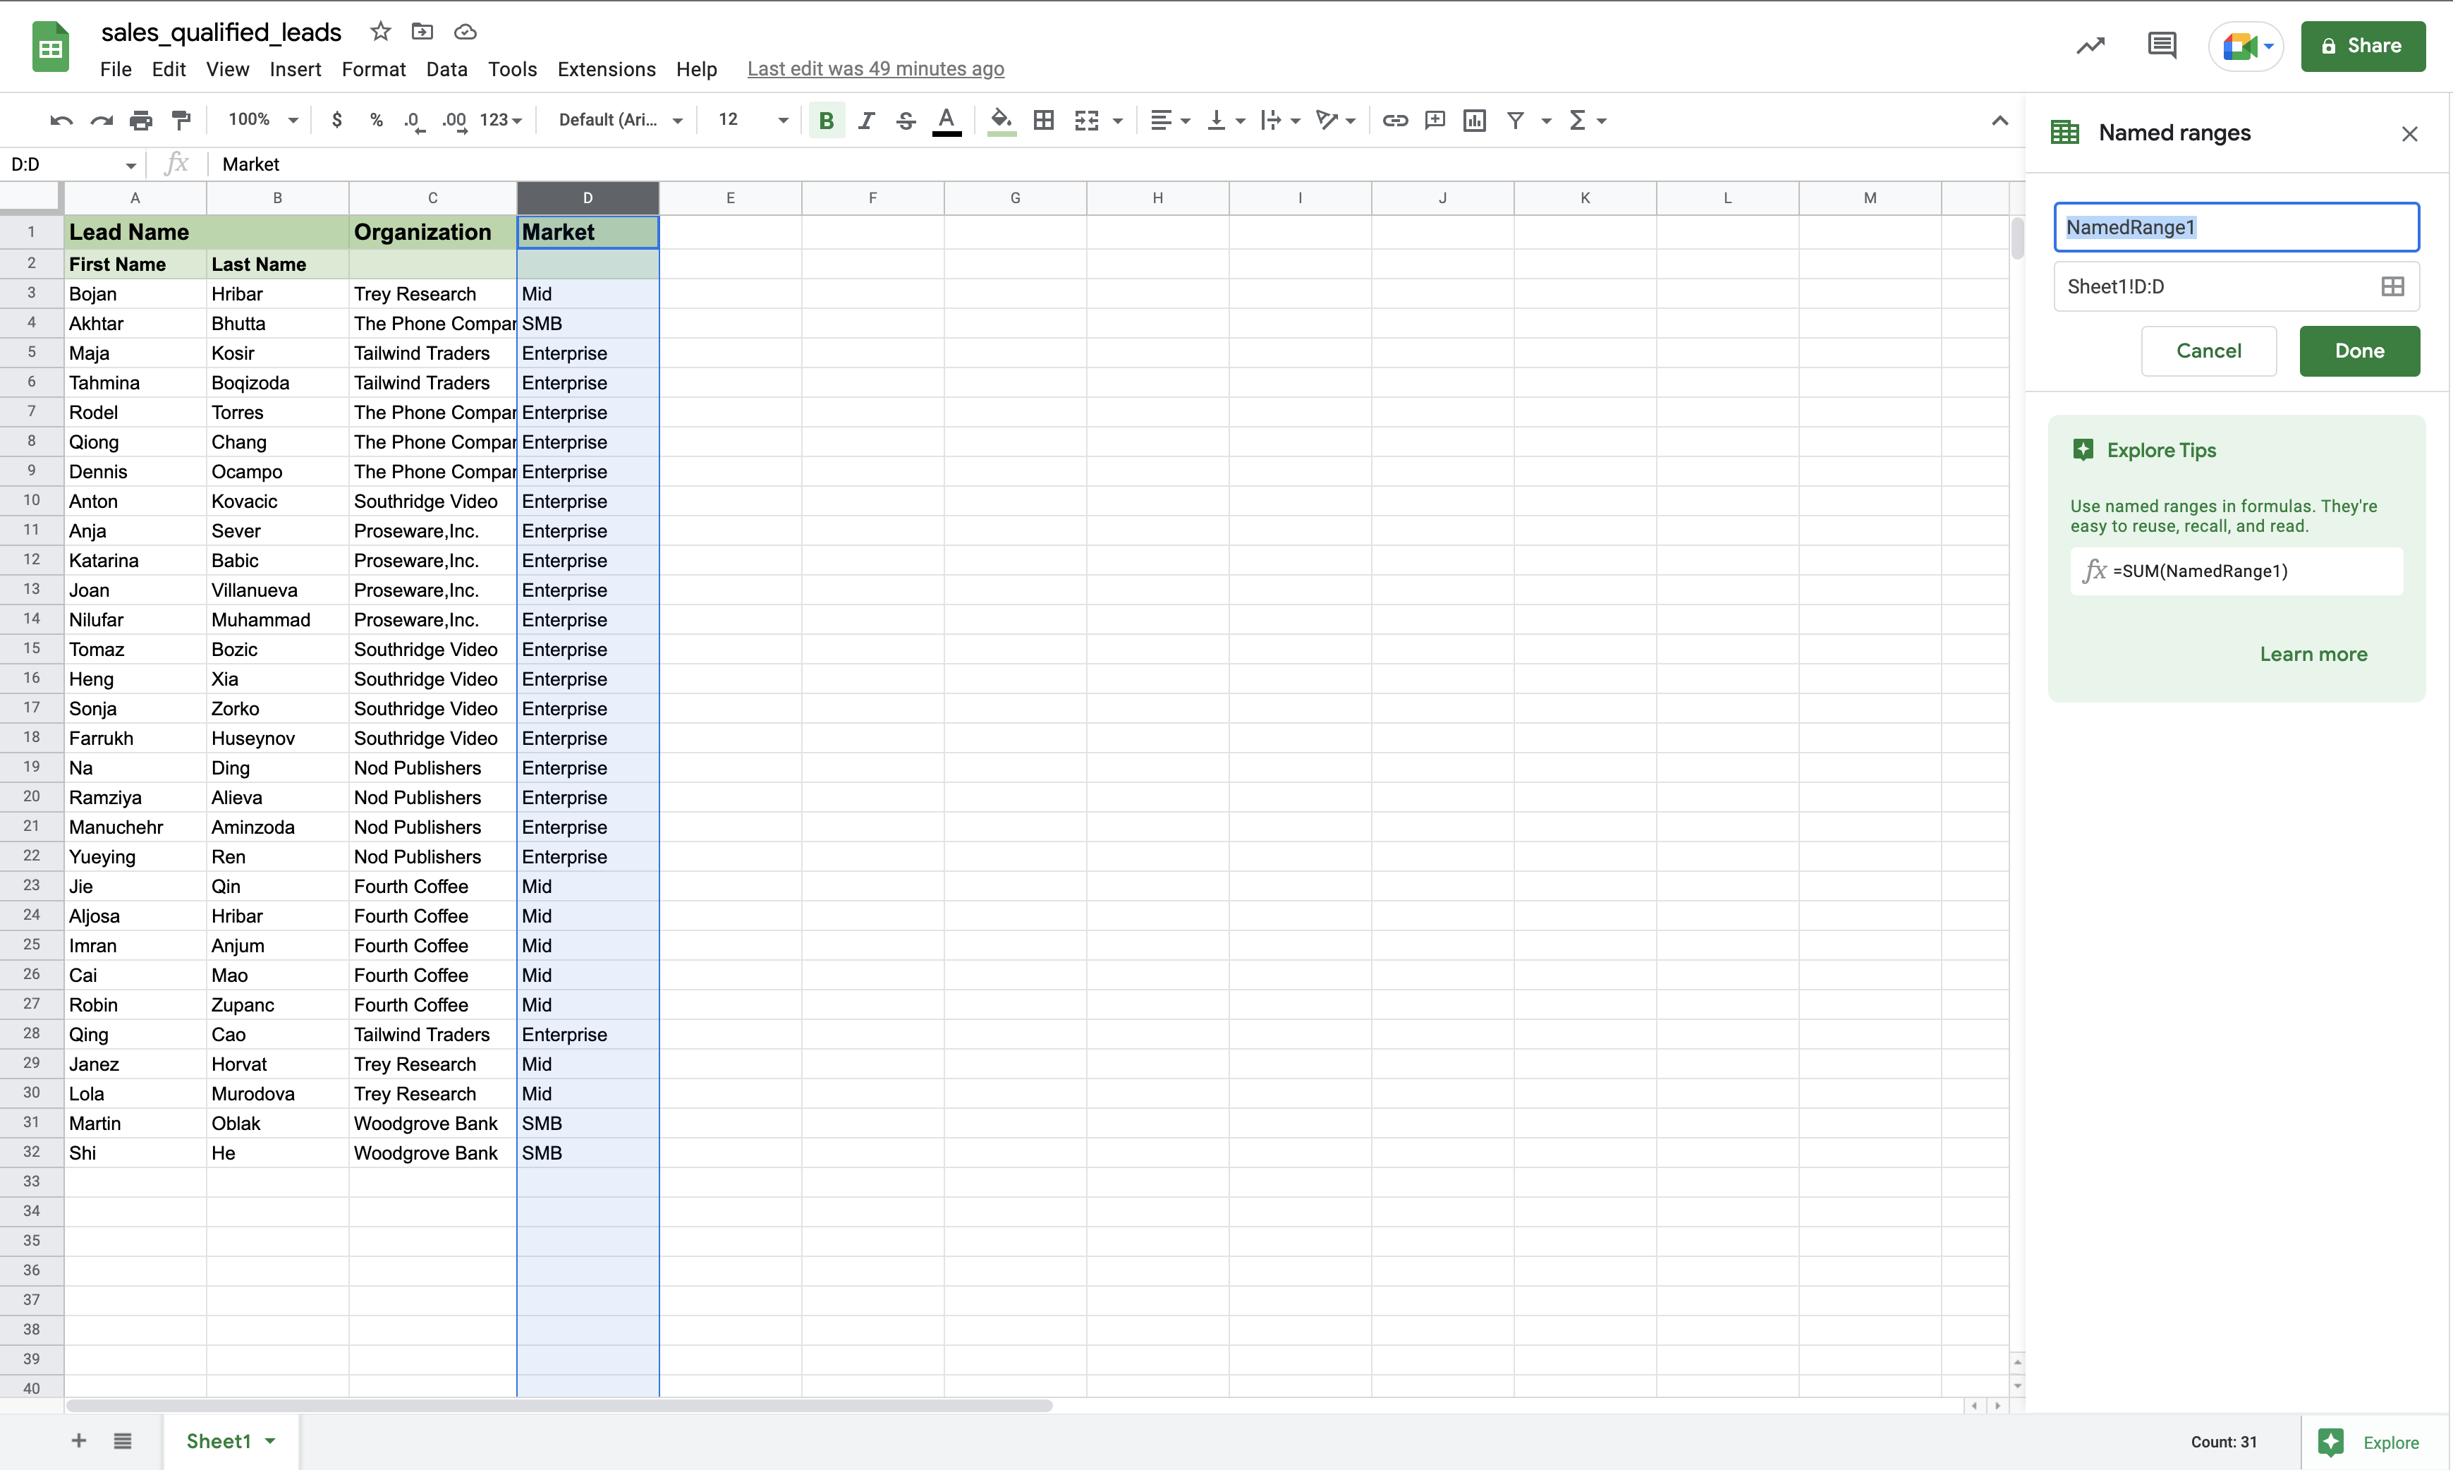Click the Learn more link

point(2313,654)
